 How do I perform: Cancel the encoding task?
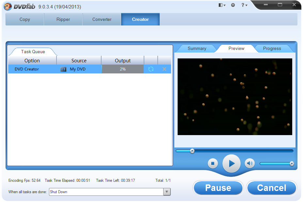pos(272,188)
